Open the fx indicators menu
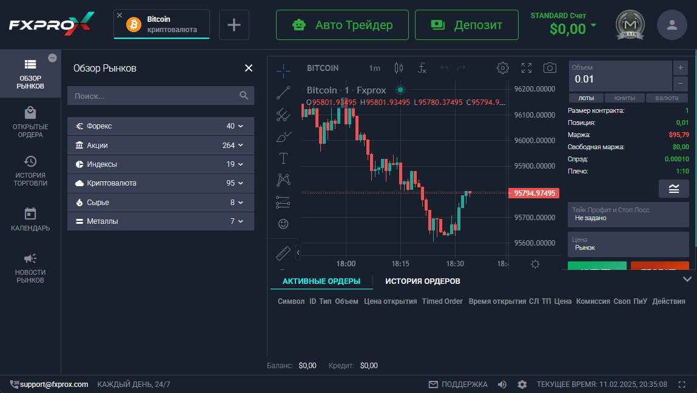This screenshot has width=697, height=393. (x=422, y=68)
